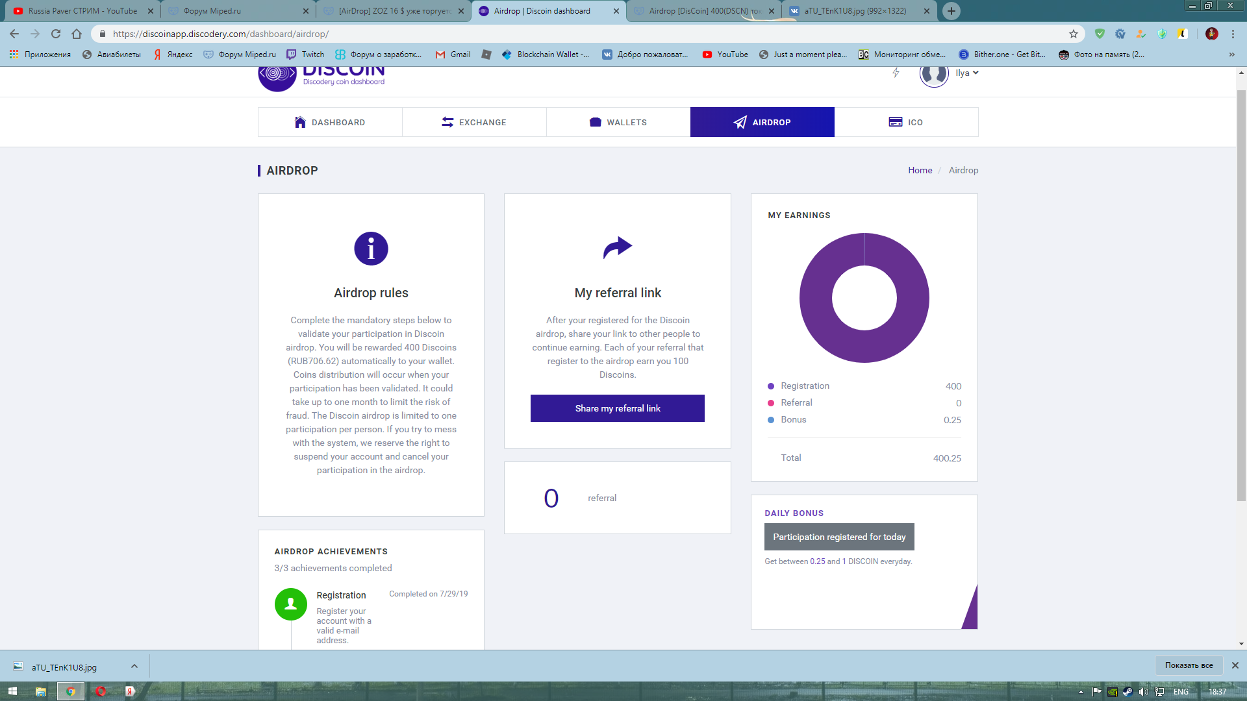Click the lightning bolt notifications icon
1247x701 pixels.
pos(896,73)
